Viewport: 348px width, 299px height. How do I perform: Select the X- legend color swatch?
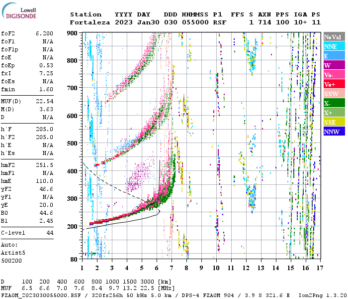point(334,103)
